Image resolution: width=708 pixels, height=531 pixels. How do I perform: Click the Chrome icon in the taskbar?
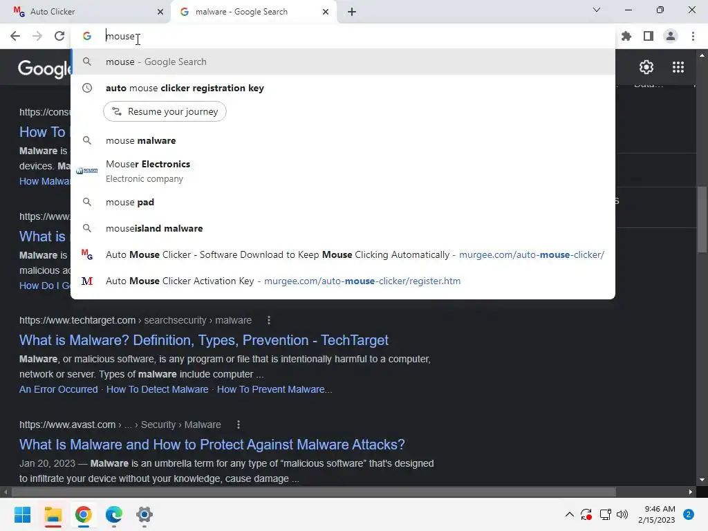(x=84, y=514)
